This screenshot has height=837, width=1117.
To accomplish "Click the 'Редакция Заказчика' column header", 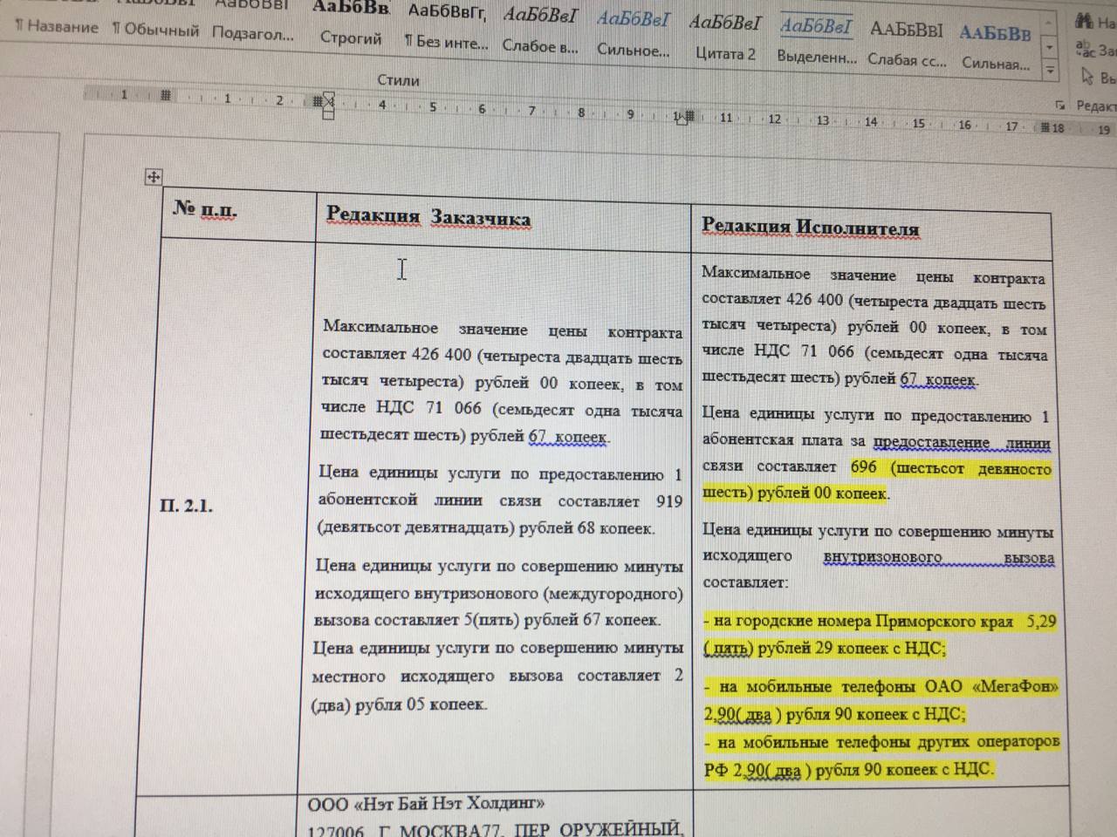I will pyautogui.click(x=428, y=217).
